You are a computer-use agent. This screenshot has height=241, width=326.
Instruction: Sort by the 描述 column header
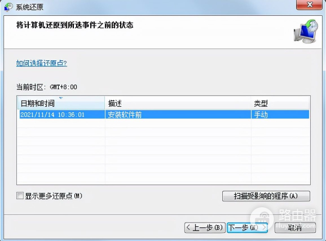[x=178, y=103]
